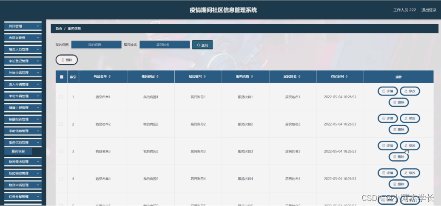Expand 进入申请管理 chevron in sidebar
Image resolution: width=441 pixels, height=206 pixels.
[38, 84]
